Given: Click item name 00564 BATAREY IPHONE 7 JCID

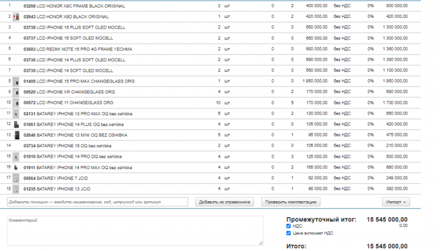Looking at the screenshot, I should click(x=56, y=178).
